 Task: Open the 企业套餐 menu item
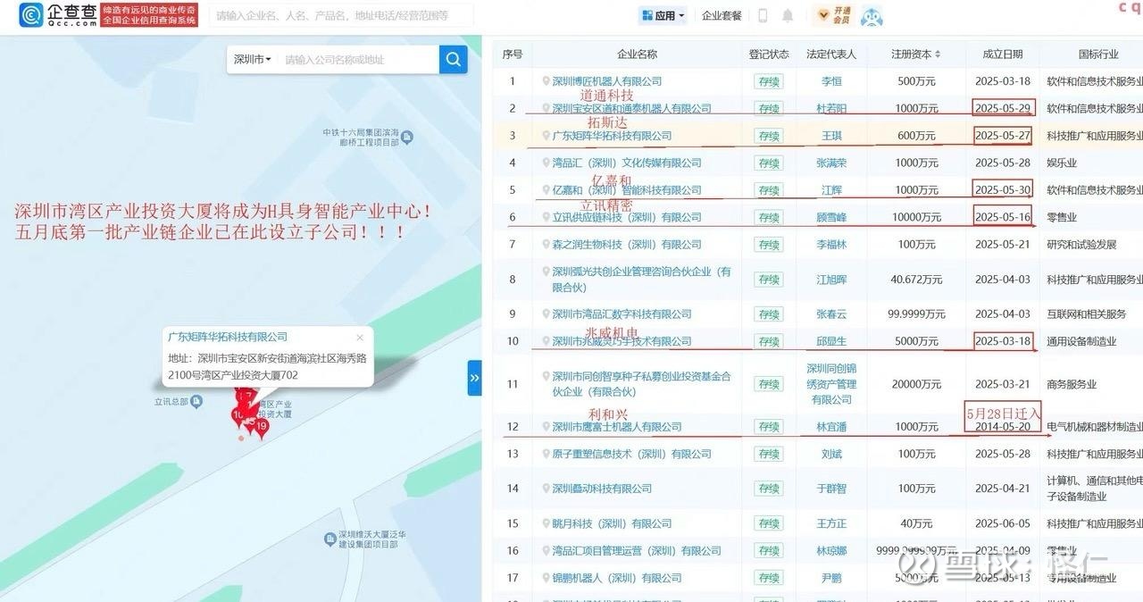coord(722,15)
